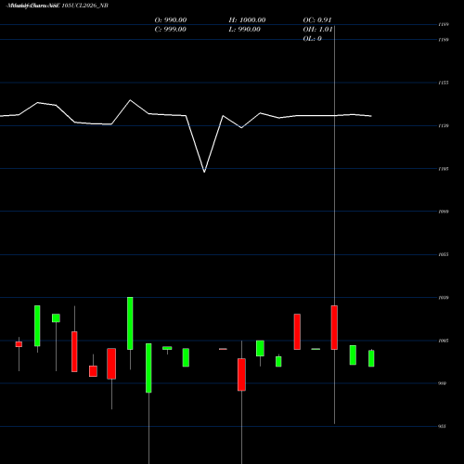This screenshot has width=464, height=464.
Task: Click the open price text 'O: 990.00'
Action: click(171, 20)
